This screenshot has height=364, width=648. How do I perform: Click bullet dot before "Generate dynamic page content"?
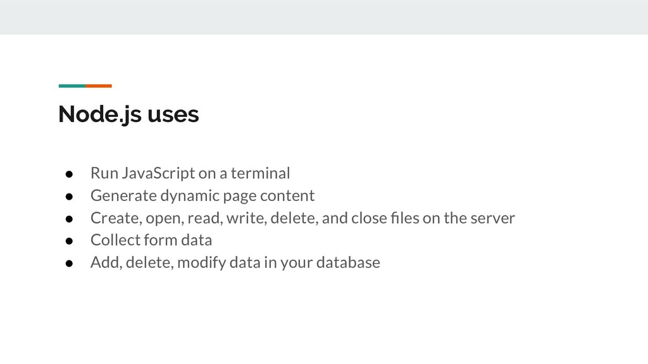[69, 197]
